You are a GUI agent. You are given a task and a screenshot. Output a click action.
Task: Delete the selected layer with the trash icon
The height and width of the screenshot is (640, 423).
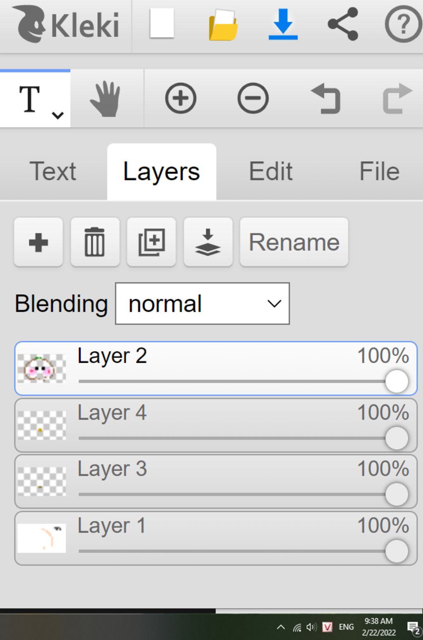(x=95, y=242)
